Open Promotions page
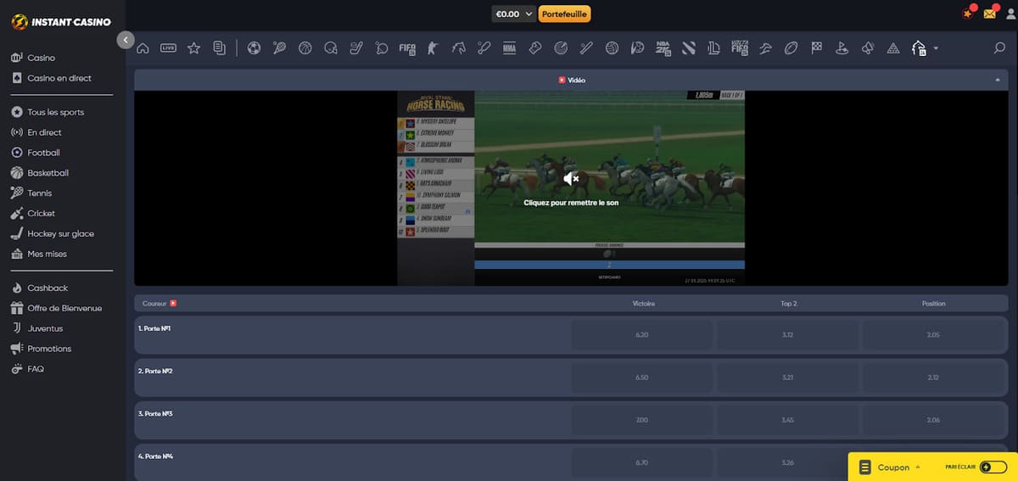This screenshot has width=1018, height=481. (49, 349)
